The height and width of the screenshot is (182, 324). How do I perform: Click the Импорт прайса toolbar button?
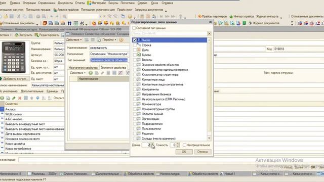click(241, 16)
